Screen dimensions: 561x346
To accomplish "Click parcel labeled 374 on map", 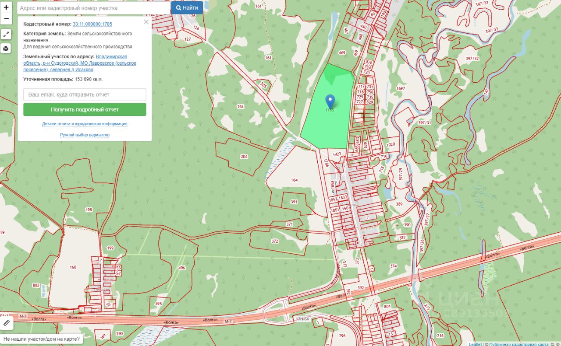I will [x=393, y=266].
